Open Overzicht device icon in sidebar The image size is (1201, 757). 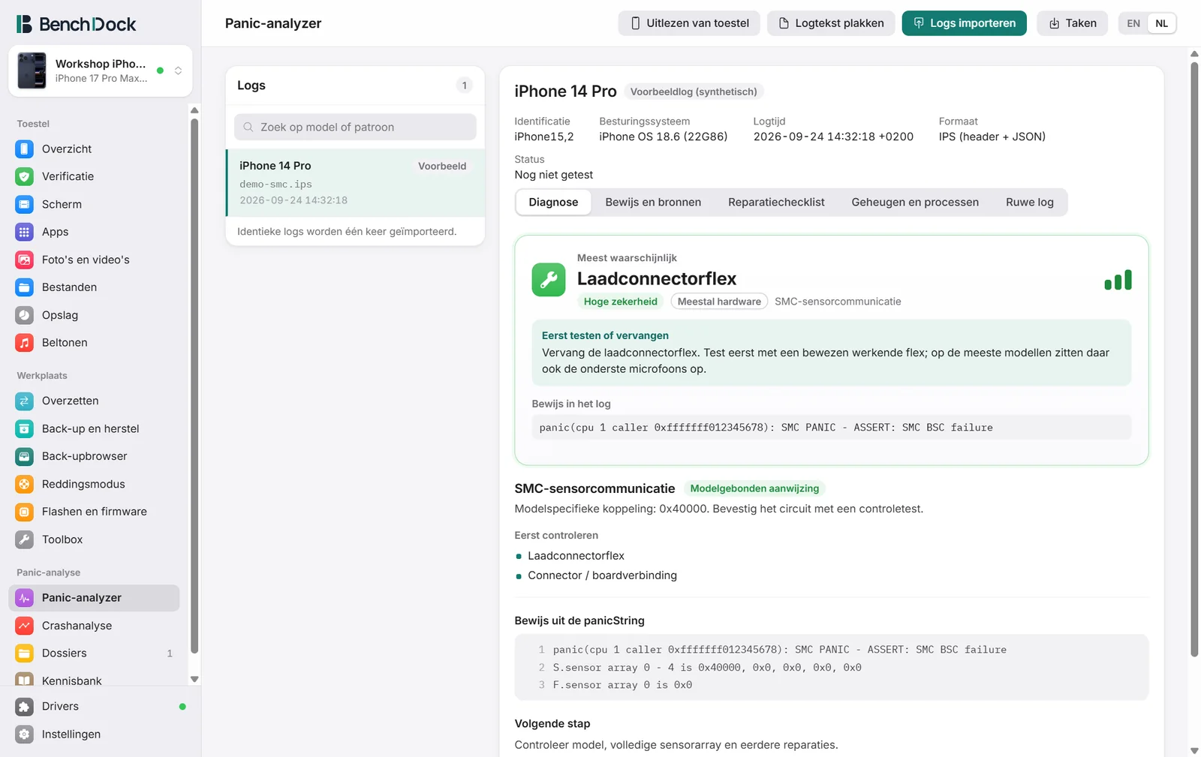tap(24, 149)
